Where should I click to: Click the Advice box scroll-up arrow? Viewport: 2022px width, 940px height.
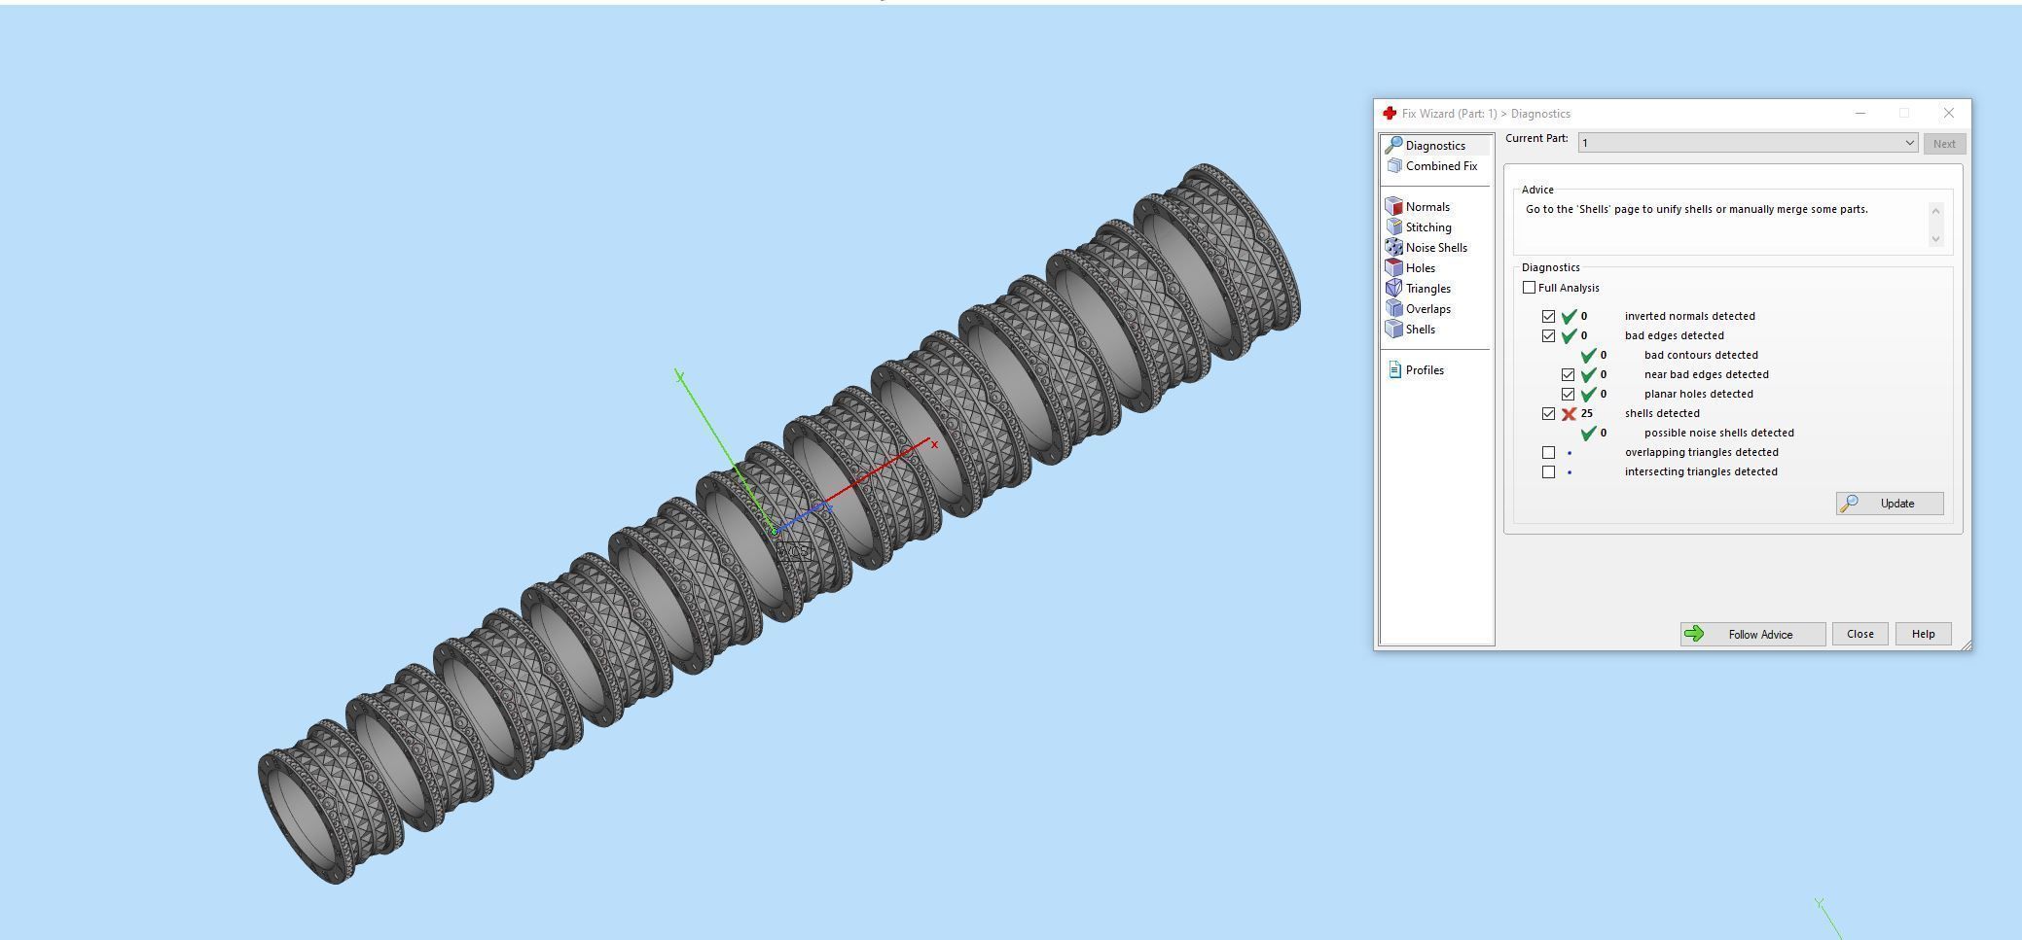point(1935,211)
